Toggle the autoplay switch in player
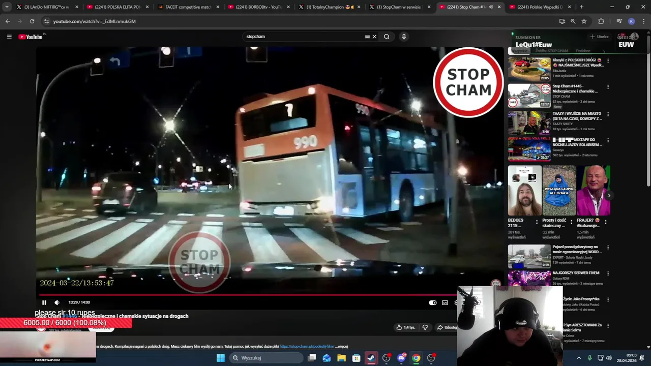 (432, 302)
